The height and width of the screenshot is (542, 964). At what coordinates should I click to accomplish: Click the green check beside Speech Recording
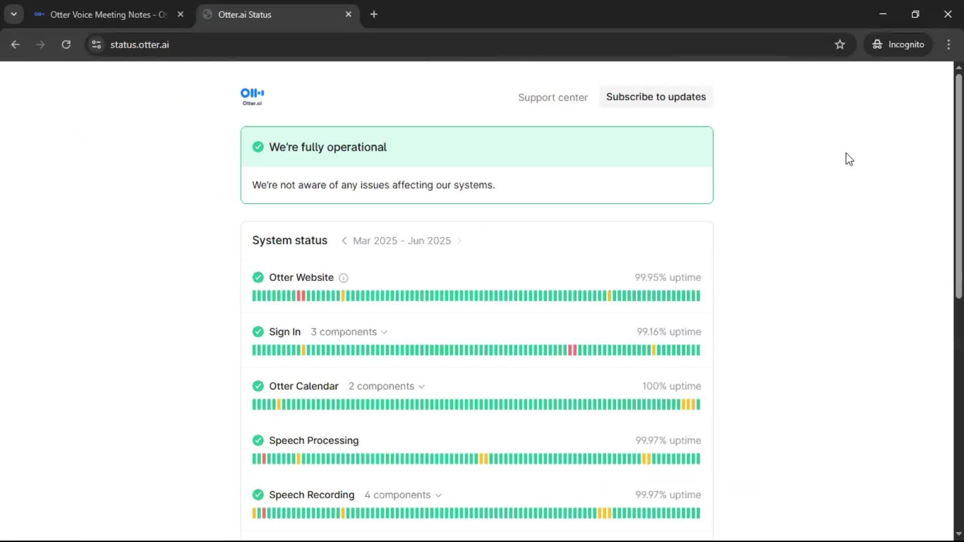tap(258, 495)
